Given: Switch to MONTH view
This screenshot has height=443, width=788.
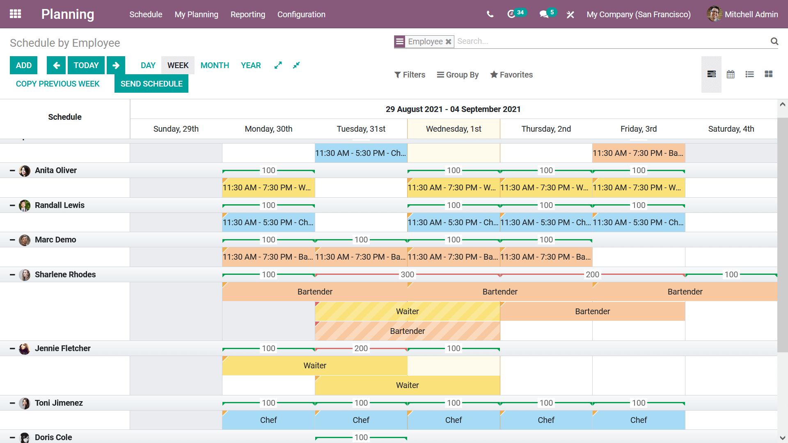Looking at the screenshot, I should pyautogui.click(x=215, y=65).
